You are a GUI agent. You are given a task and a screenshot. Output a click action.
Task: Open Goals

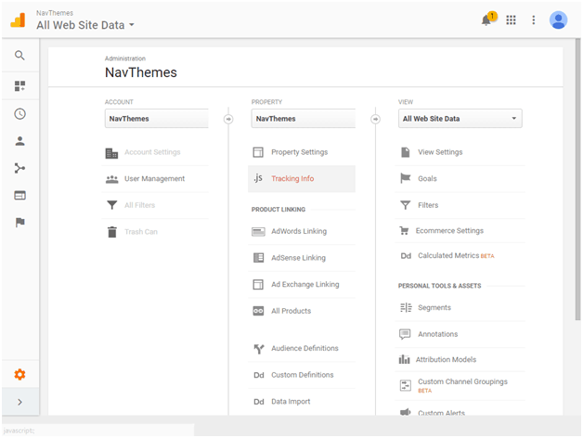[427, 178]
